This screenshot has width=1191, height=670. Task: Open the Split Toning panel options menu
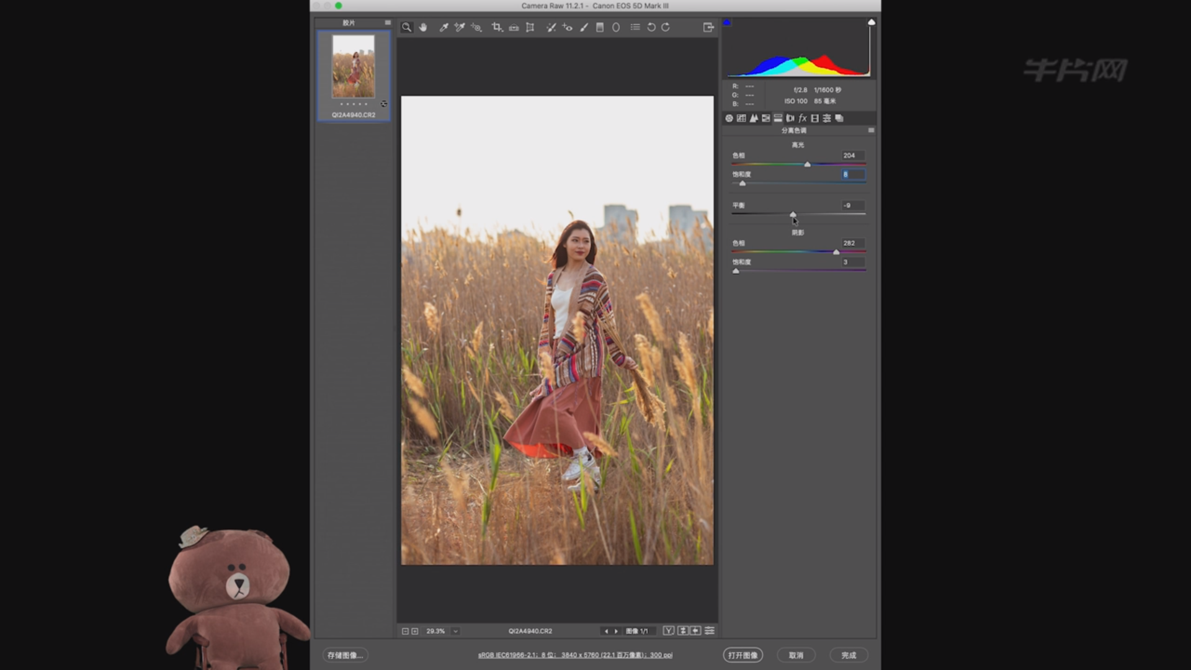click(x=871, y=130)
